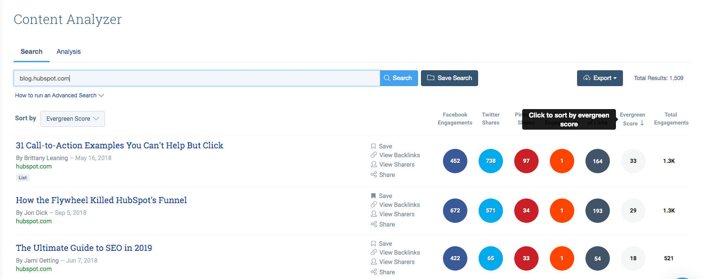This screenshot has height=279, width=705.
Task: Click total engagements value 521
Action: click(669, 258)
